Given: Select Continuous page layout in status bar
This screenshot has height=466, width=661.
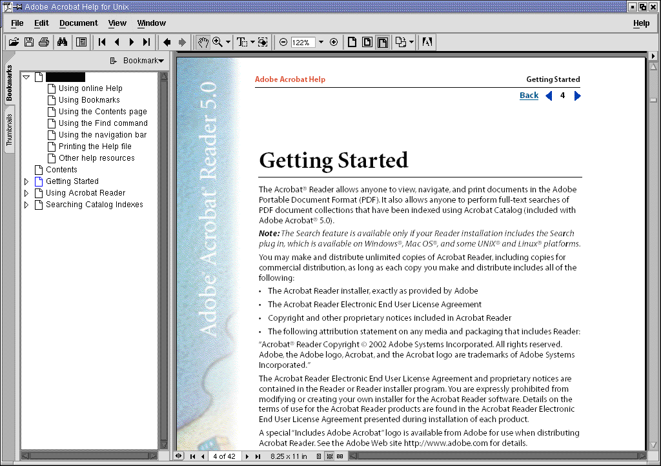Looking at the screenshot, I should (x=330, y=456).
